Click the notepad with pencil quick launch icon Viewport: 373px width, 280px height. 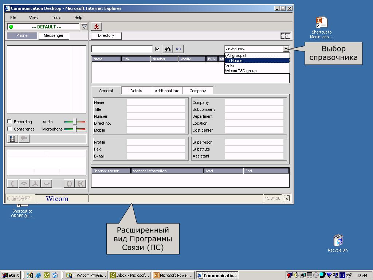[30, 276]
